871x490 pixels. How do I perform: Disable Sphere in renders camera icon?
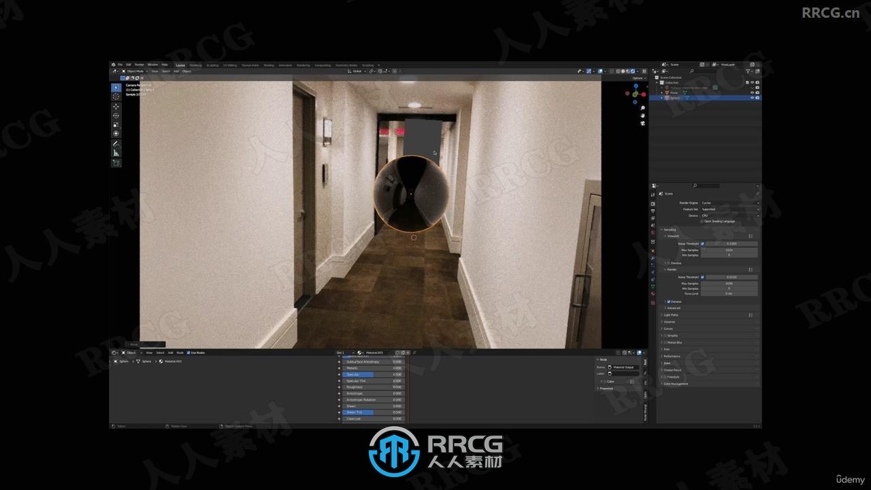tap(757, 98)
